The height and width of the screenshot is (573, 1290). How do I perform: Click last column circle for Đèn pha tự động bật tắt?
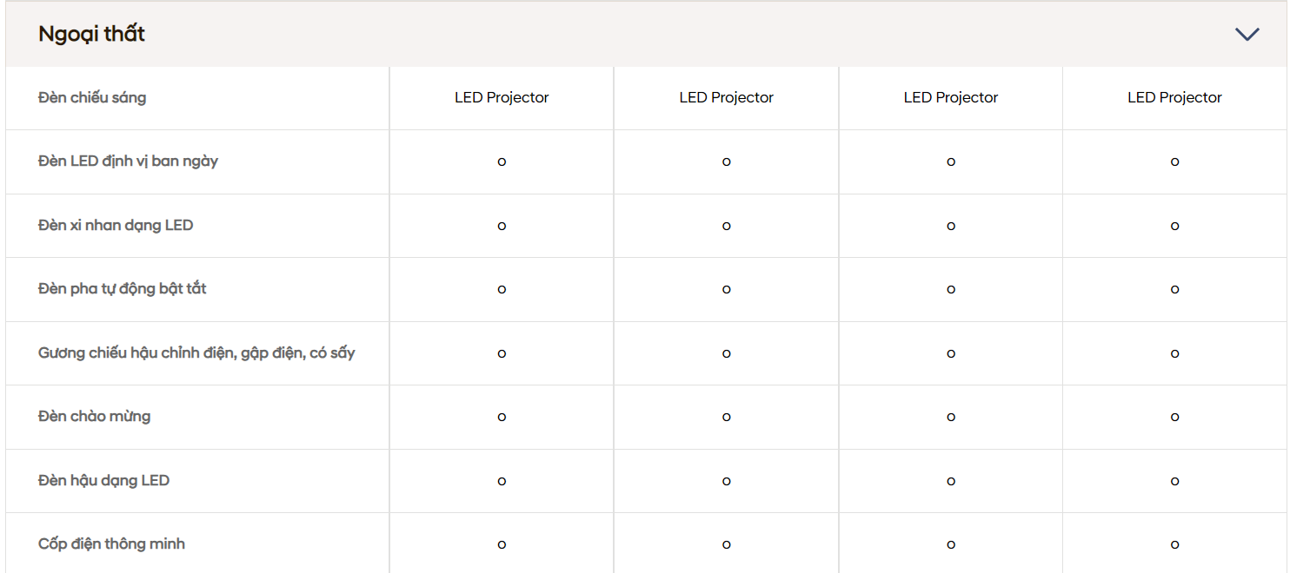tap(1174, 290)
